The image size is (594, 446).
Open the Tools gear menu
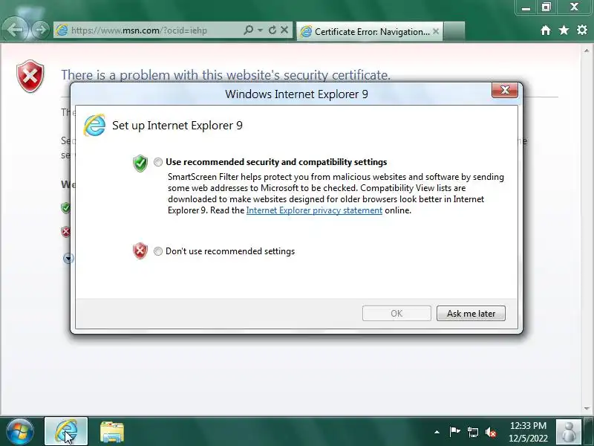coord(582,30)
